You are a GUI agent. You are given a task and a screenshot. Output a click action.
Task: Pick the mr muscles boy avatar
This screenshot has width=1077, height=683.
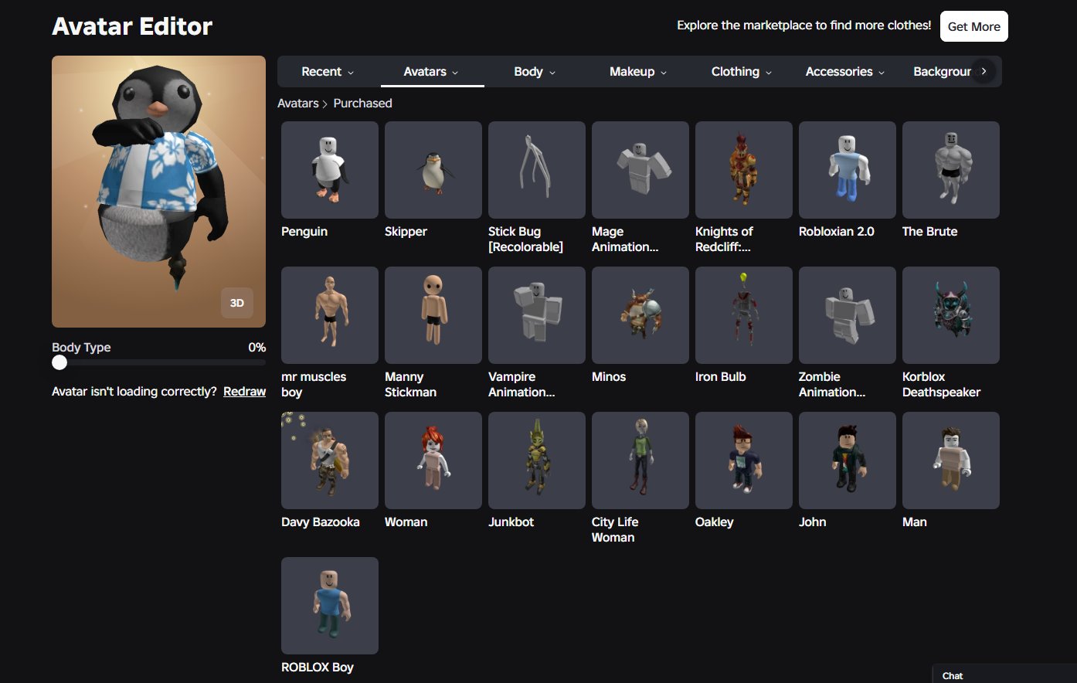point(330,315)
